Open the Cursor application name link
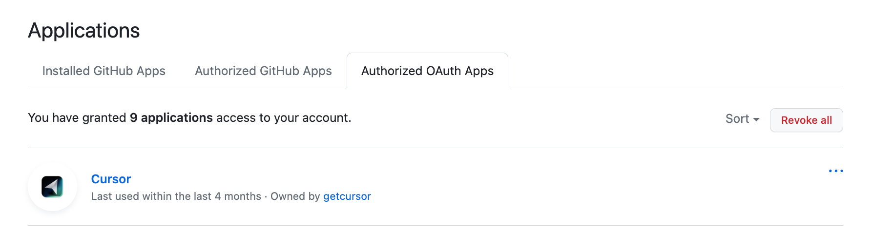 point(111,179)
